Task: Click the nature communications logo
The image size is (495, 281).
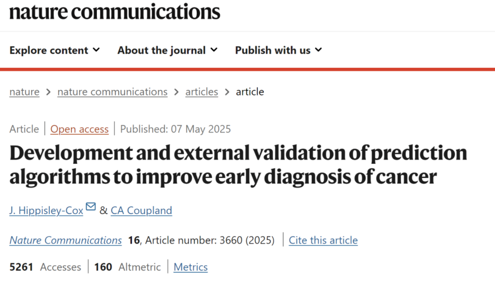Action: click(x=115, y=12)
